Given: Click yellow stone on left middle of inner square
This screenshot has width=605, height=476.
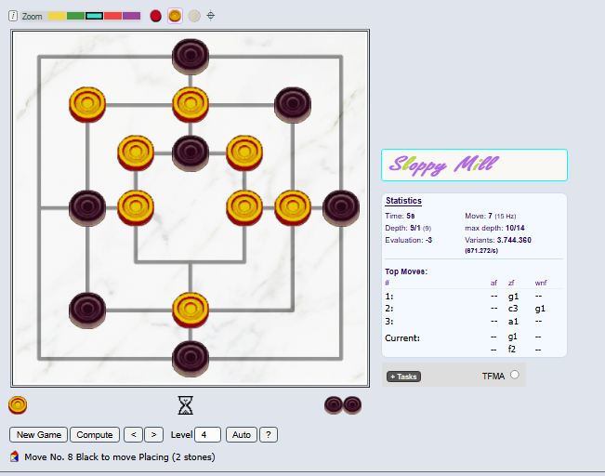Looking at the screenshot, I should coord(136,207).
